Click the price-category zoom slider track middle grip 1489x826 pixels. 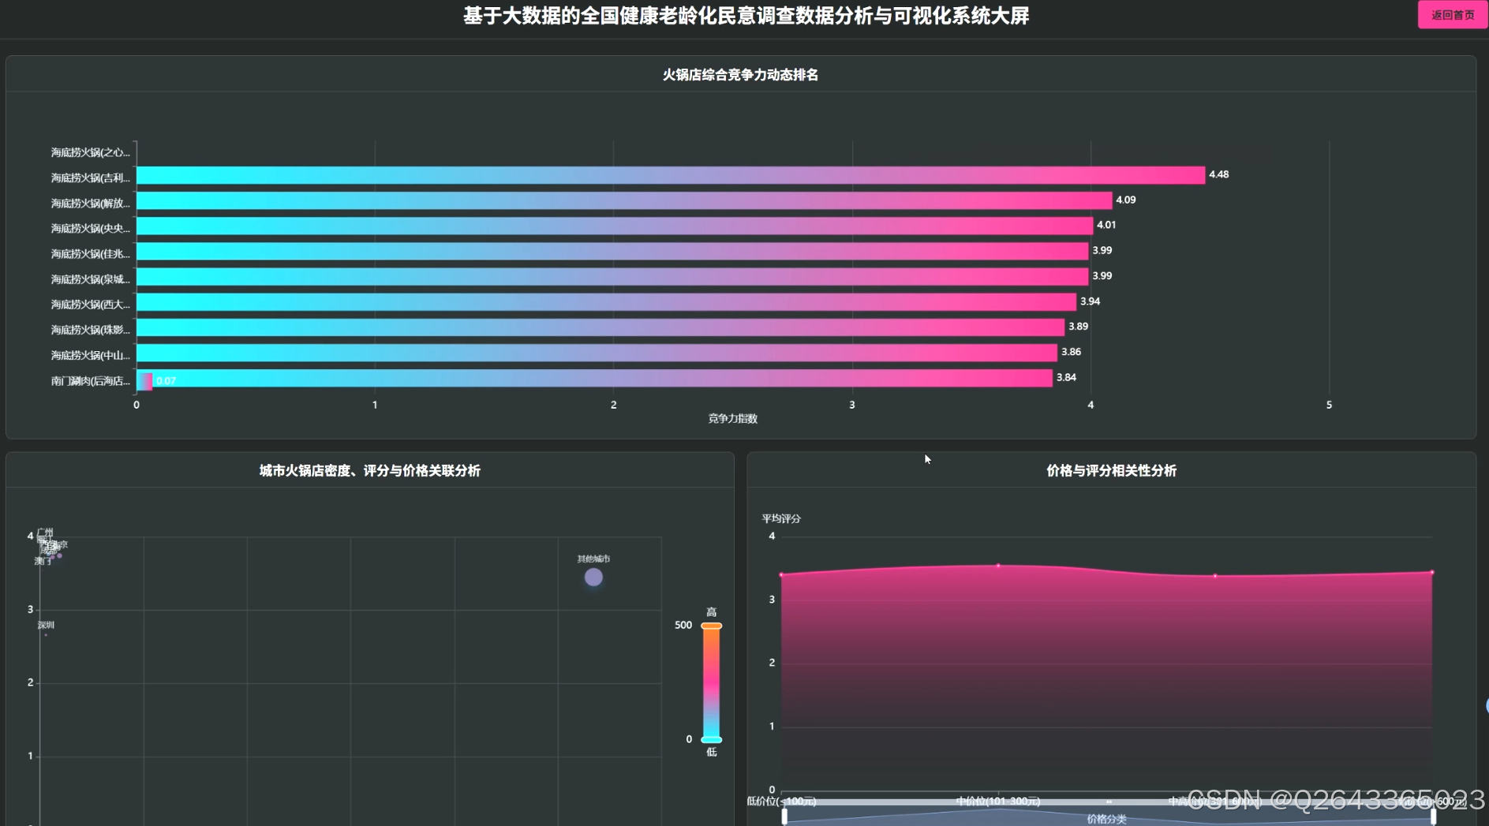(x=1109, y=802)
